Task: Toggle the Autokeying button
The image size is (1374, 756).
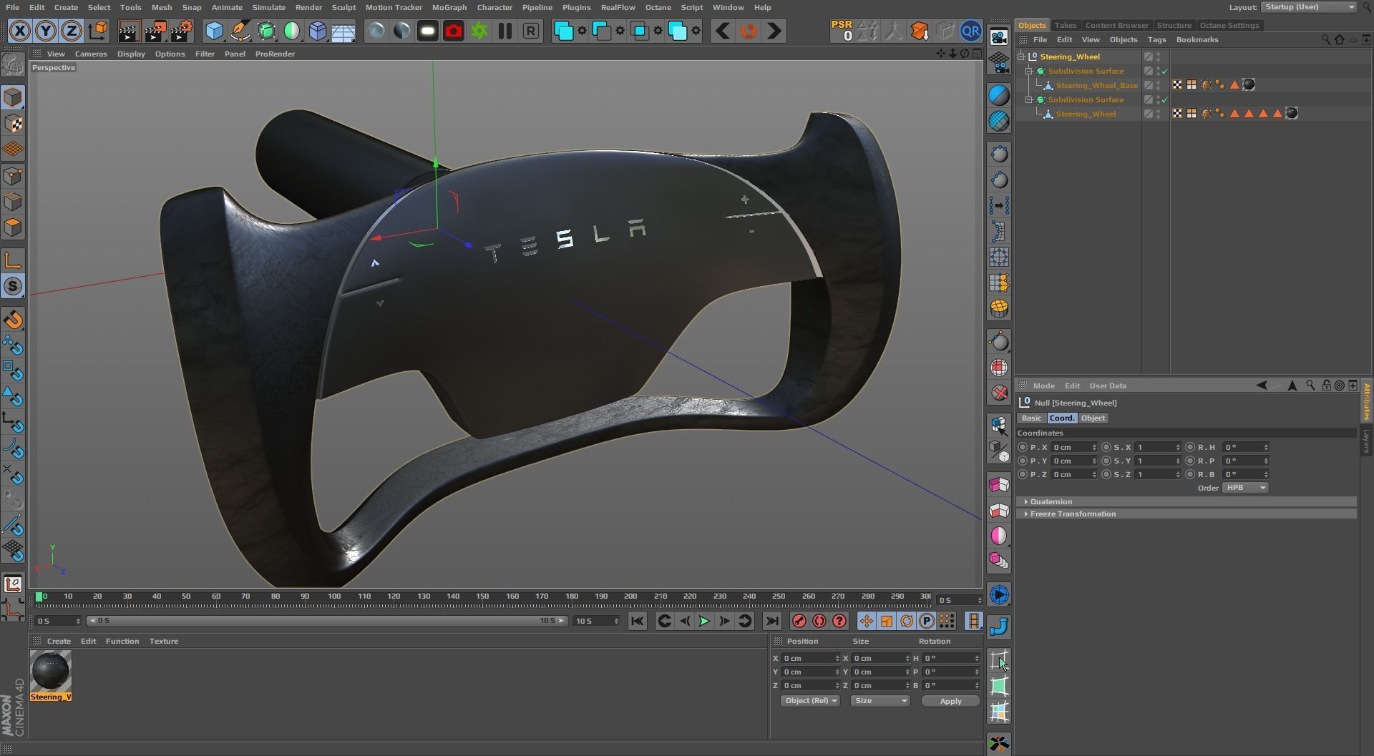Action: tap(819, 621)
